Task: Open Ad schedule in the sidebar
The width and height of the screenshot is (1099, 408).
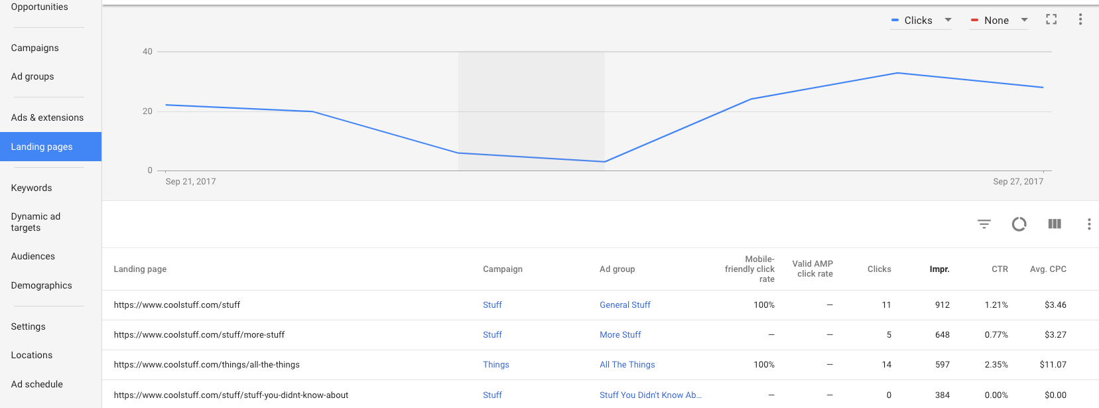Action: [37, 384]
